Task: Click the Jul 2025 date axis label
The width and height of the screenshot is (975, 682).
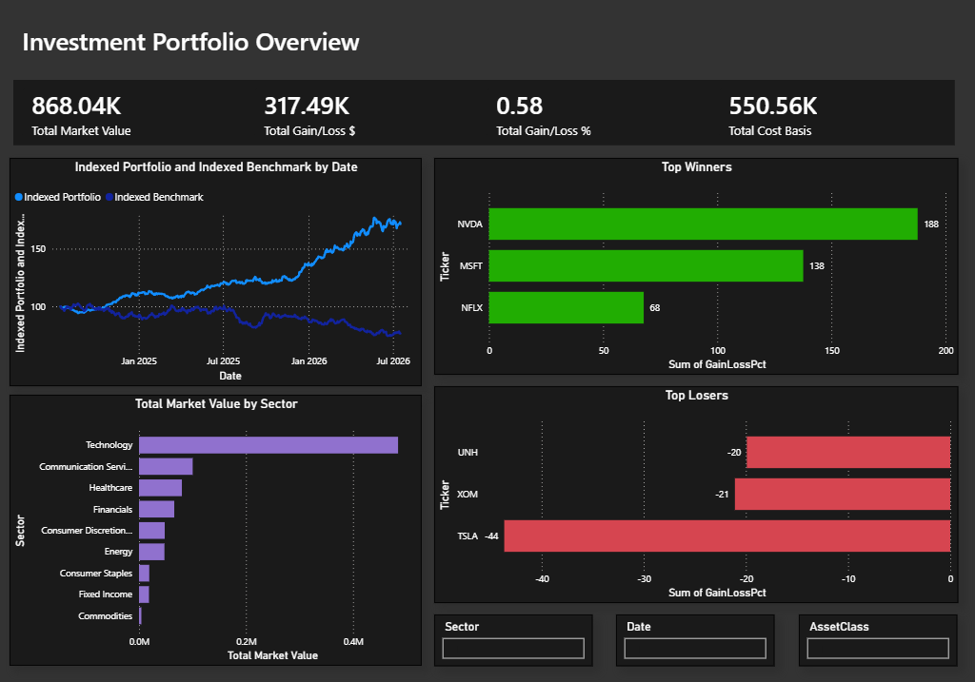Action: 223,360
